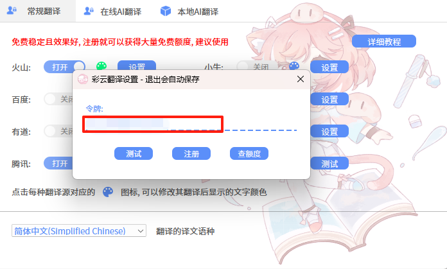Click the 注册 button
Viewport: 447px width, 269px height.
[191, 153]
